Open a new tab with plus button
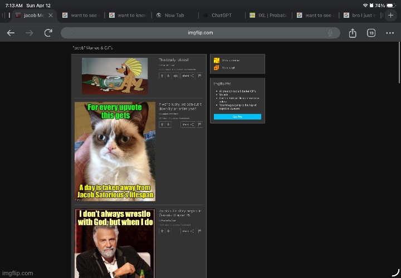The width and height of the screenshot is (401, 278). (391, 16)
